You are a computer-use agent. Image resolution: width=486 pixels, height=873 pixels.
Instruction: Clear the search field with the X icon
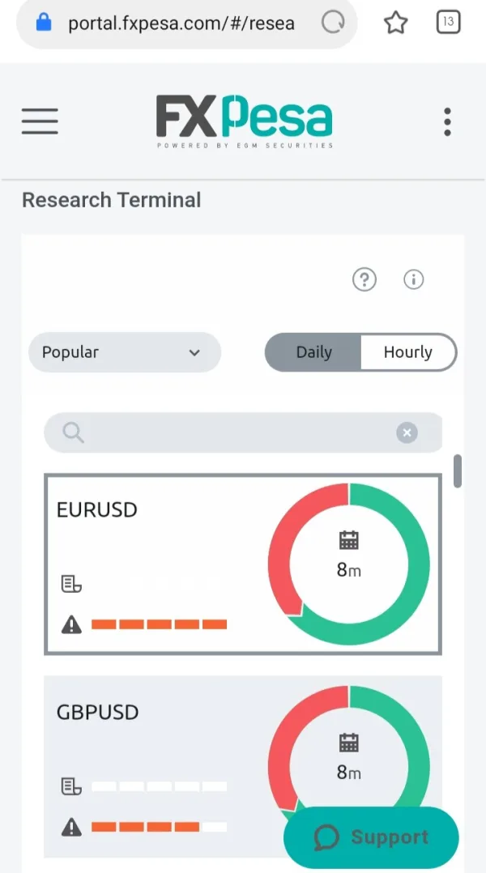[x=407, y=433]
